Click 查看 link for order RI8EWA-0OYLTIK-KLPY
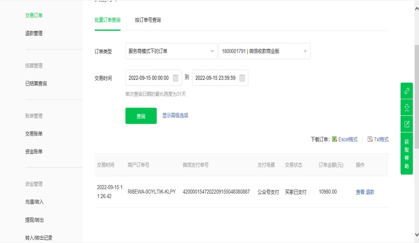 pyautogui.click(x=360, y=192)
